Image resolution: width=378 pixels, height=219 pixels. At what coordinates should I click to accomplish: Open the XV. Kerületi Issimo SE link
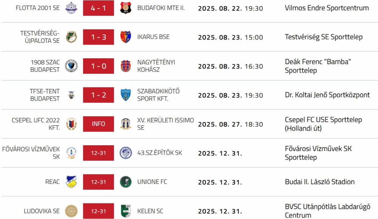pos(166,124)
